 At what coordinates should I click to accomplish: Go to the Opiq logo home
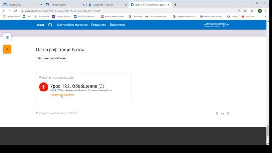tap(41, 25)
